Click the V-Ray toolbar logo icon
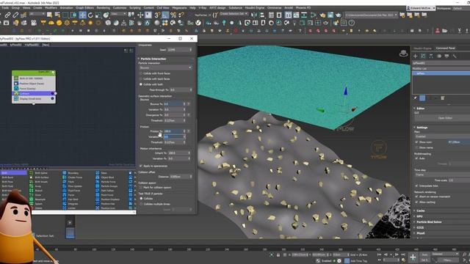 (x=198, y=23)
